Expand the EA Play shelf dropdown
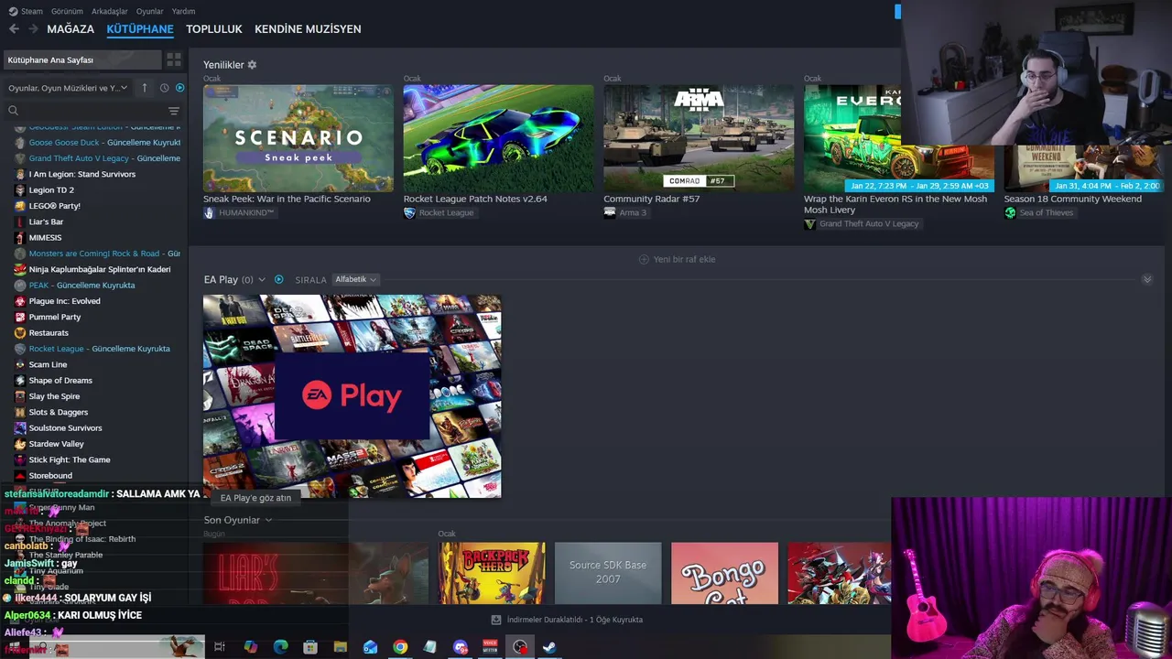This screenshot has width=1172, height=659. [x=262, y=279]
